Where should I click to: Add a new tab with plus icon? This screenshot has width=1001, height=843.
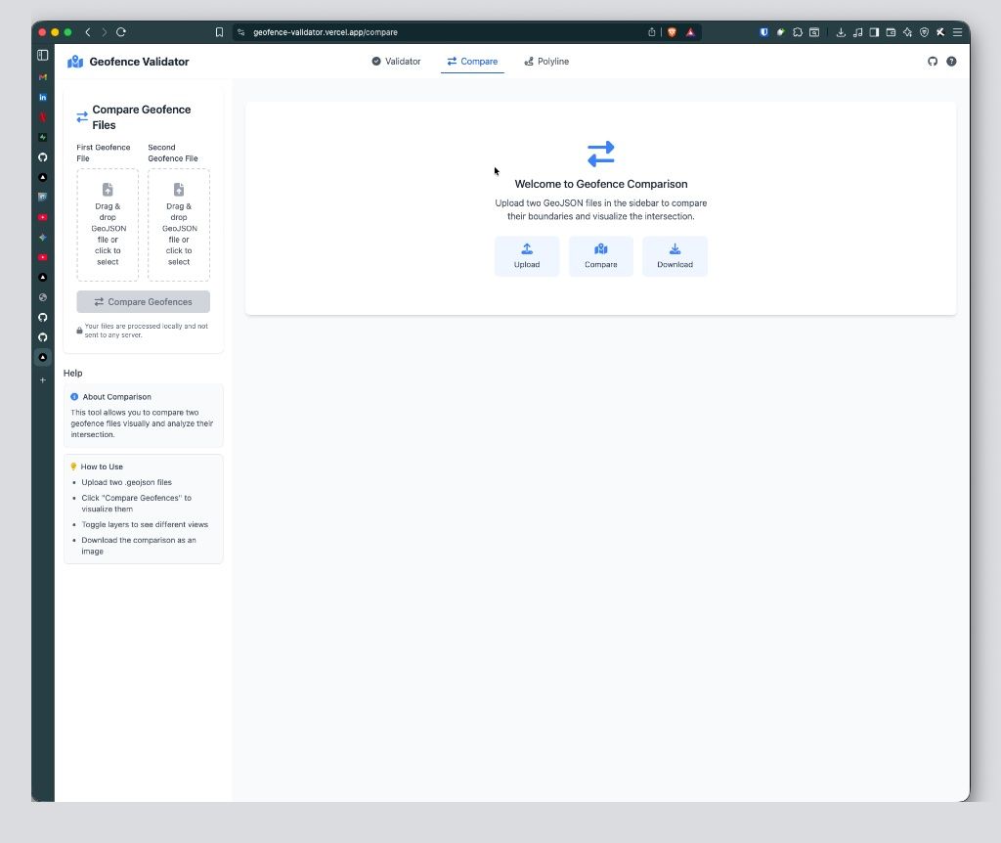point(43,380)
